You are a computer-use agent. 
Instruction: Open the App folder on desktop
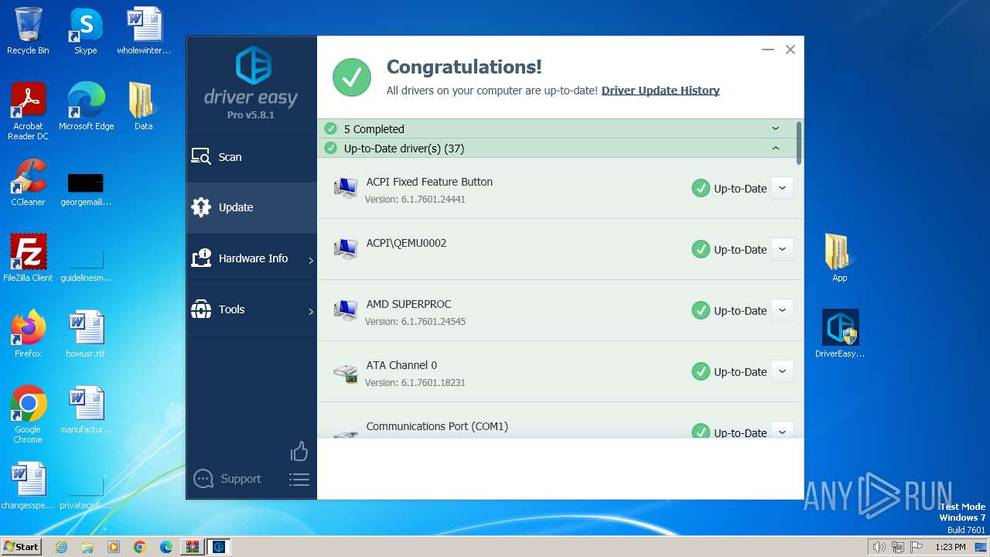[x=839, y=258]
